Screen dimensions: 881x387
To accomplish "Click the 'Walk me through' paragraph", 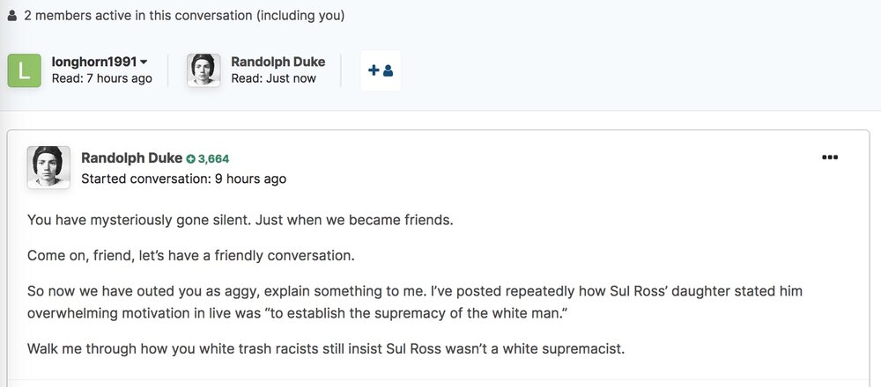I will pos(326,348).
